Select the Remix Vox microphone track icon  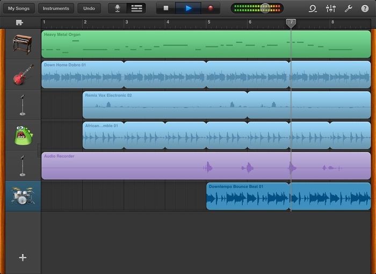coord(22,105)
